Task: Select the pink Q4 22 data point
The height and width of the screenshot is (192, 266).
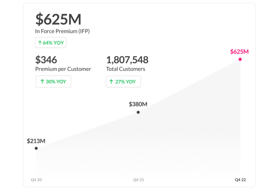Action: [x=240, y=59]
